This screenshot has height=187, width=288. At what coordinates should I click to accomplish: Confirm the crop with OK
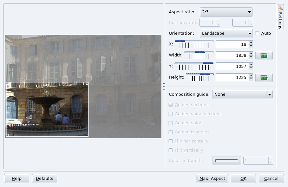pyautogui.click(x=243, y=179)
